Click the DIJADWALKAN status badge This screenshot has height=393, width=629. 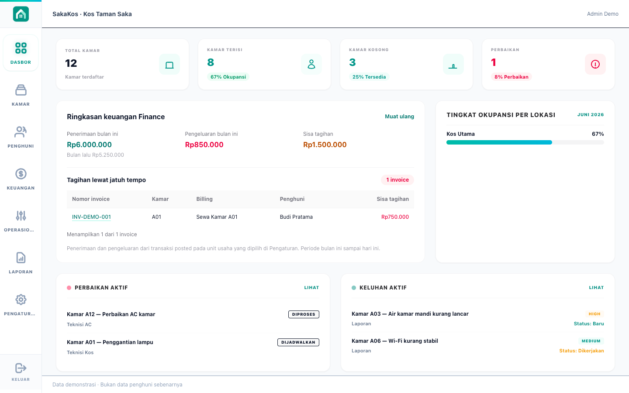click(298, 342)
